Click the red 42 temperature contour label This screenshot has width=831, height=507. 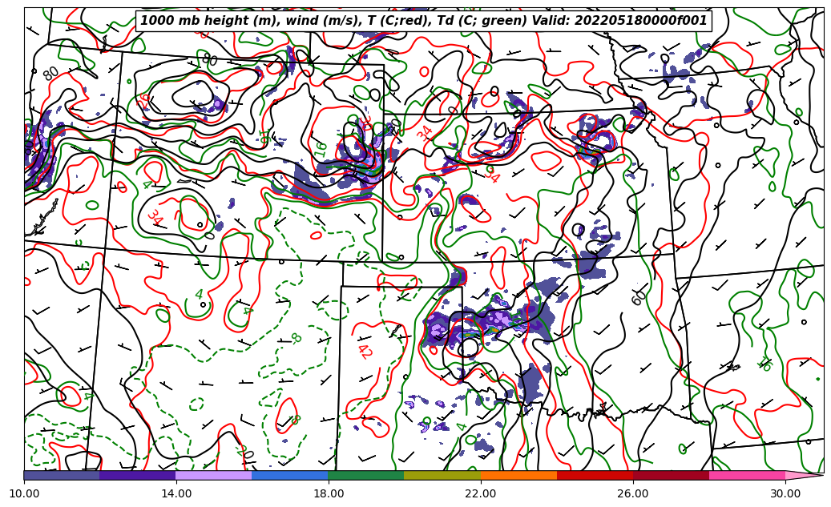[364, 350]
